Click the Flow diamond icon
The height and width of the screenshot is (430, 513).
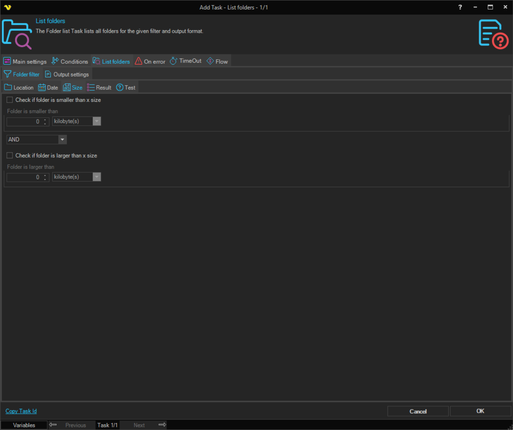point(210,61)
